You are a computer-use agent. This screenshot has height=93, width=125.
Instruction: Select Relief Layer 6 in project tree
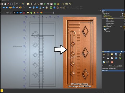(x=111, y=20)
